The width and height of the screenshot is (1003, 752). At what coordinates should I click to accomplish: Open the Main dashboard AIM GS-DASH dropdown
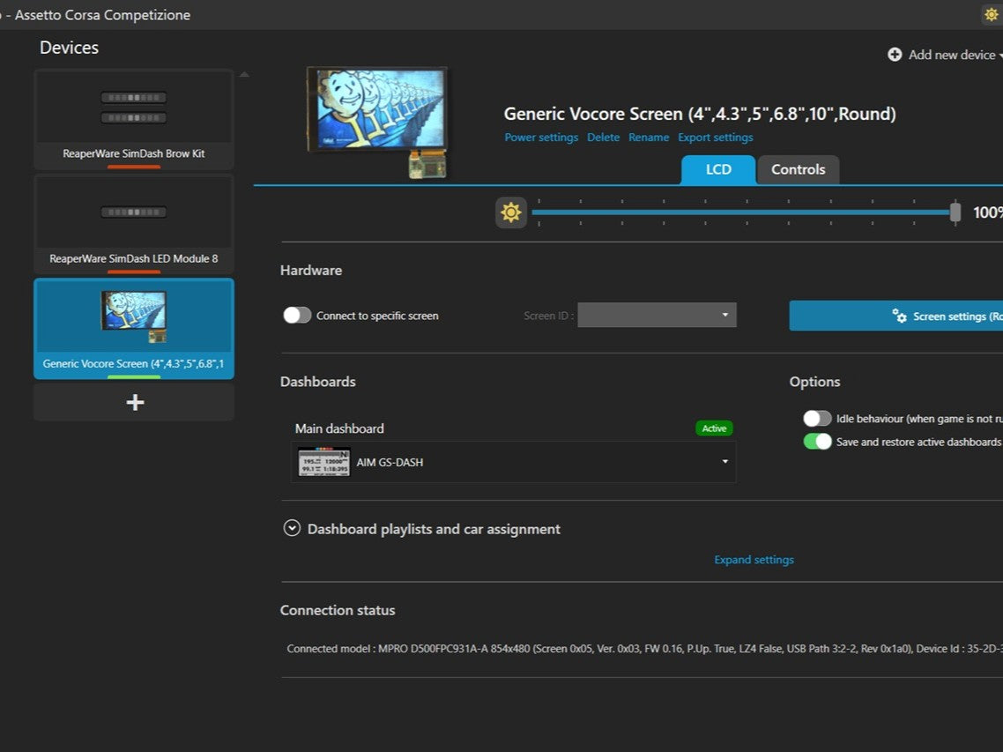point(514,462)
